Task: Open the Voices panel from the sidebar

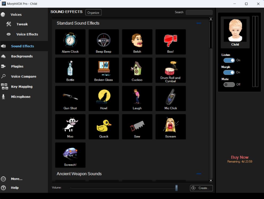Action: (16, 14)
